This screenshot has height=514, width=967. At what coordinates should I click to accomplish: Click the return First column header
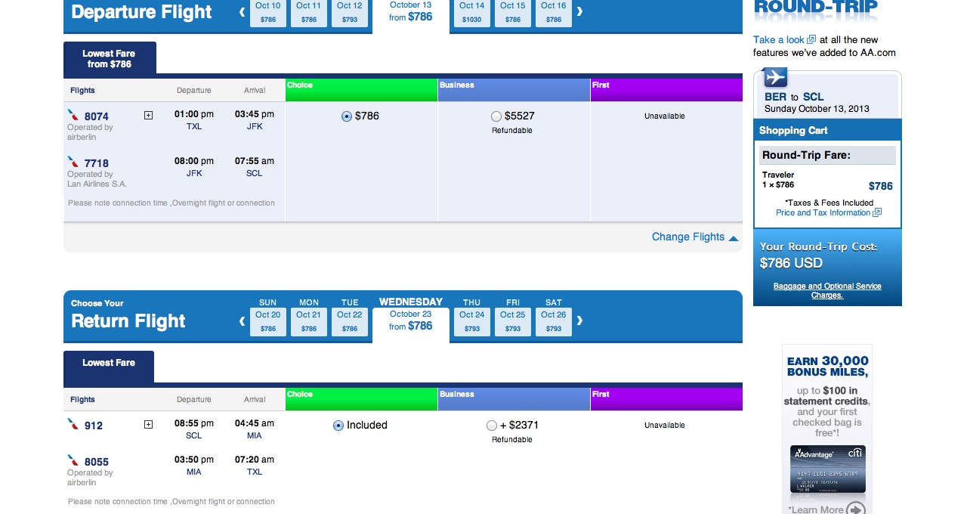666,399
